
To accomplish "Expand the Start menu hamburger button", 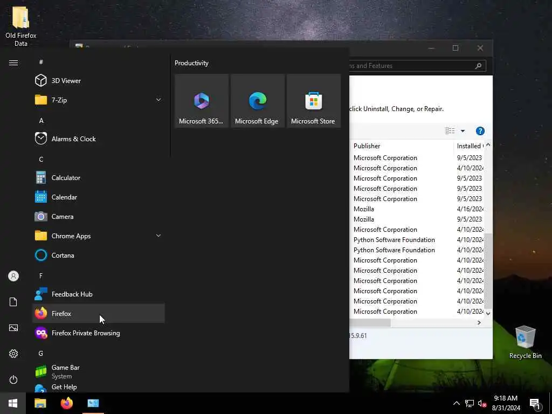I will click(13, 63).
